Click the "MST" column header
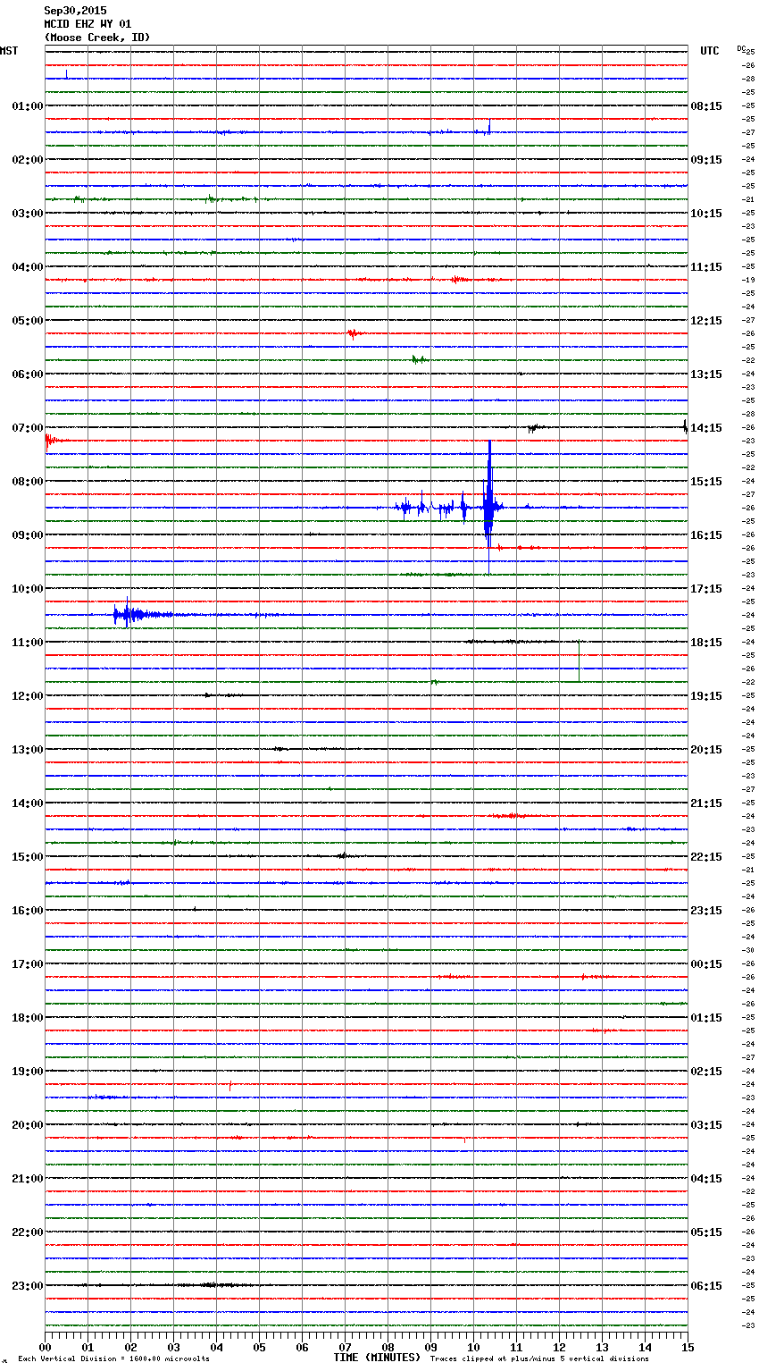Viewport: 759px width, 1371px height. pyautogui.click(x=9, y=51)
